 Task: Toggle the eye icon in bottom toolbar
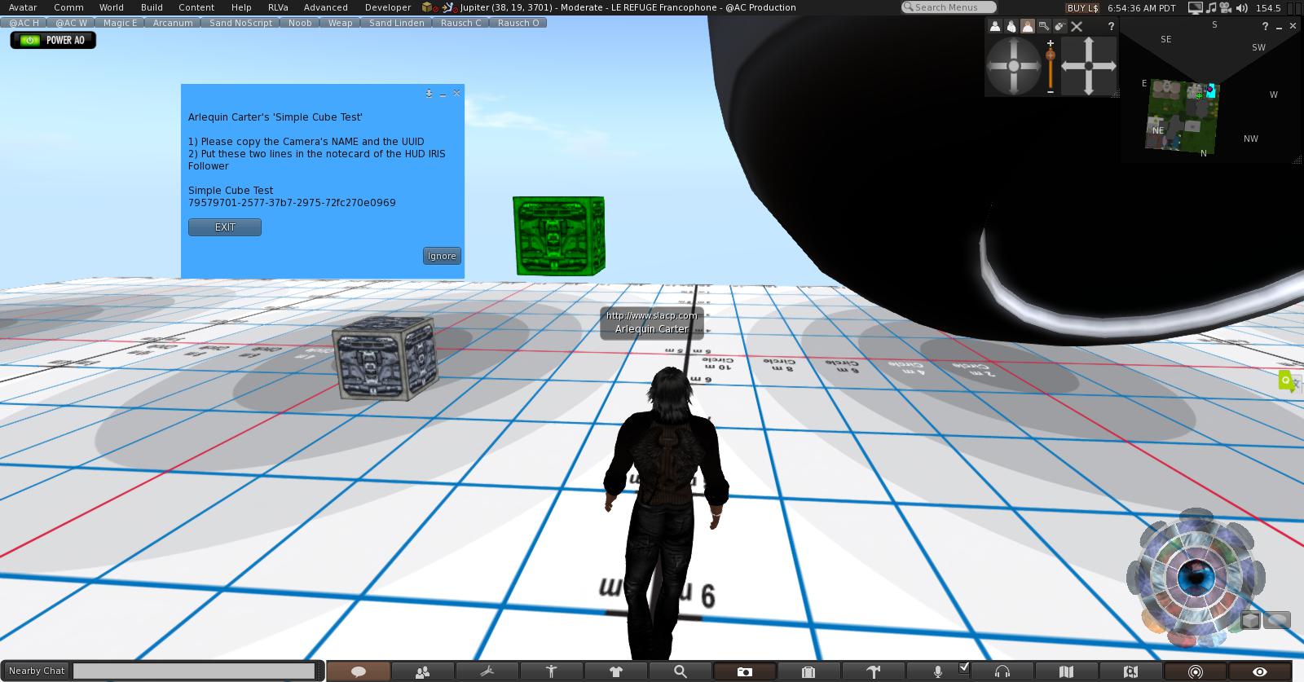tap(1260, 671)
